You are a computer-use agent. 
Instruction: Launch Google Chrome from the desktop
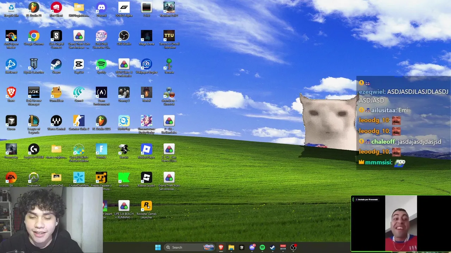[x=34, y=38]
